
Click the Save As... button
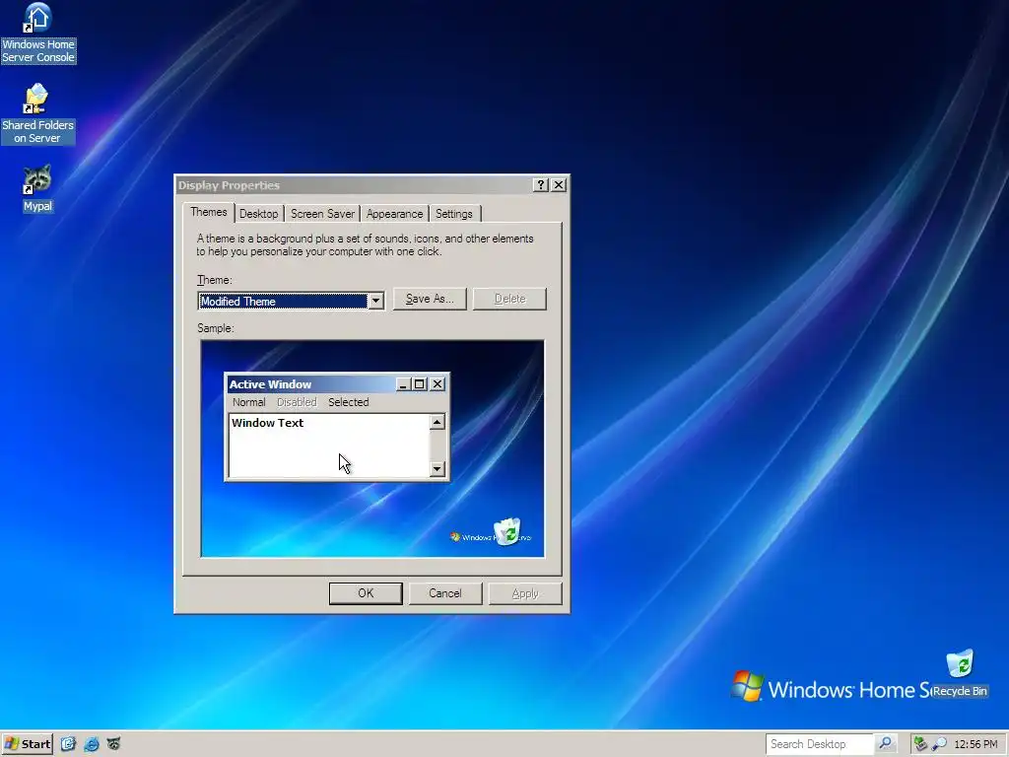point(430,299)
